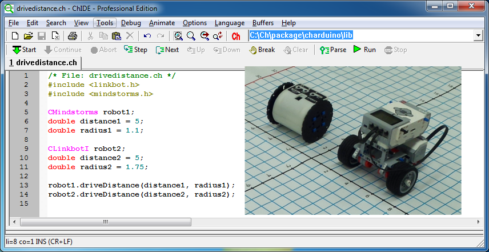Open the Debug menu
This screenshot has height=252, width=489.
131,23
